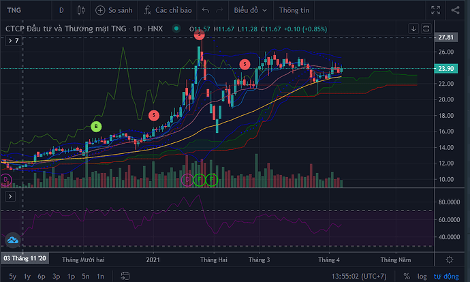Open the Thông tin tab
470x282 pixels.
pyautogui.click(x=294, y=10)
